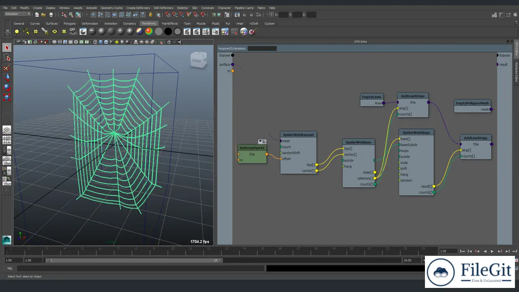
Task: Click the go to start button
Action: 463,251
